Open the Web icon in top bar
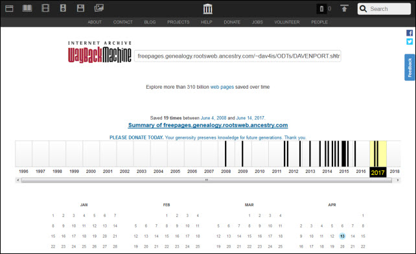416x254 pixels. click(9, 8)
